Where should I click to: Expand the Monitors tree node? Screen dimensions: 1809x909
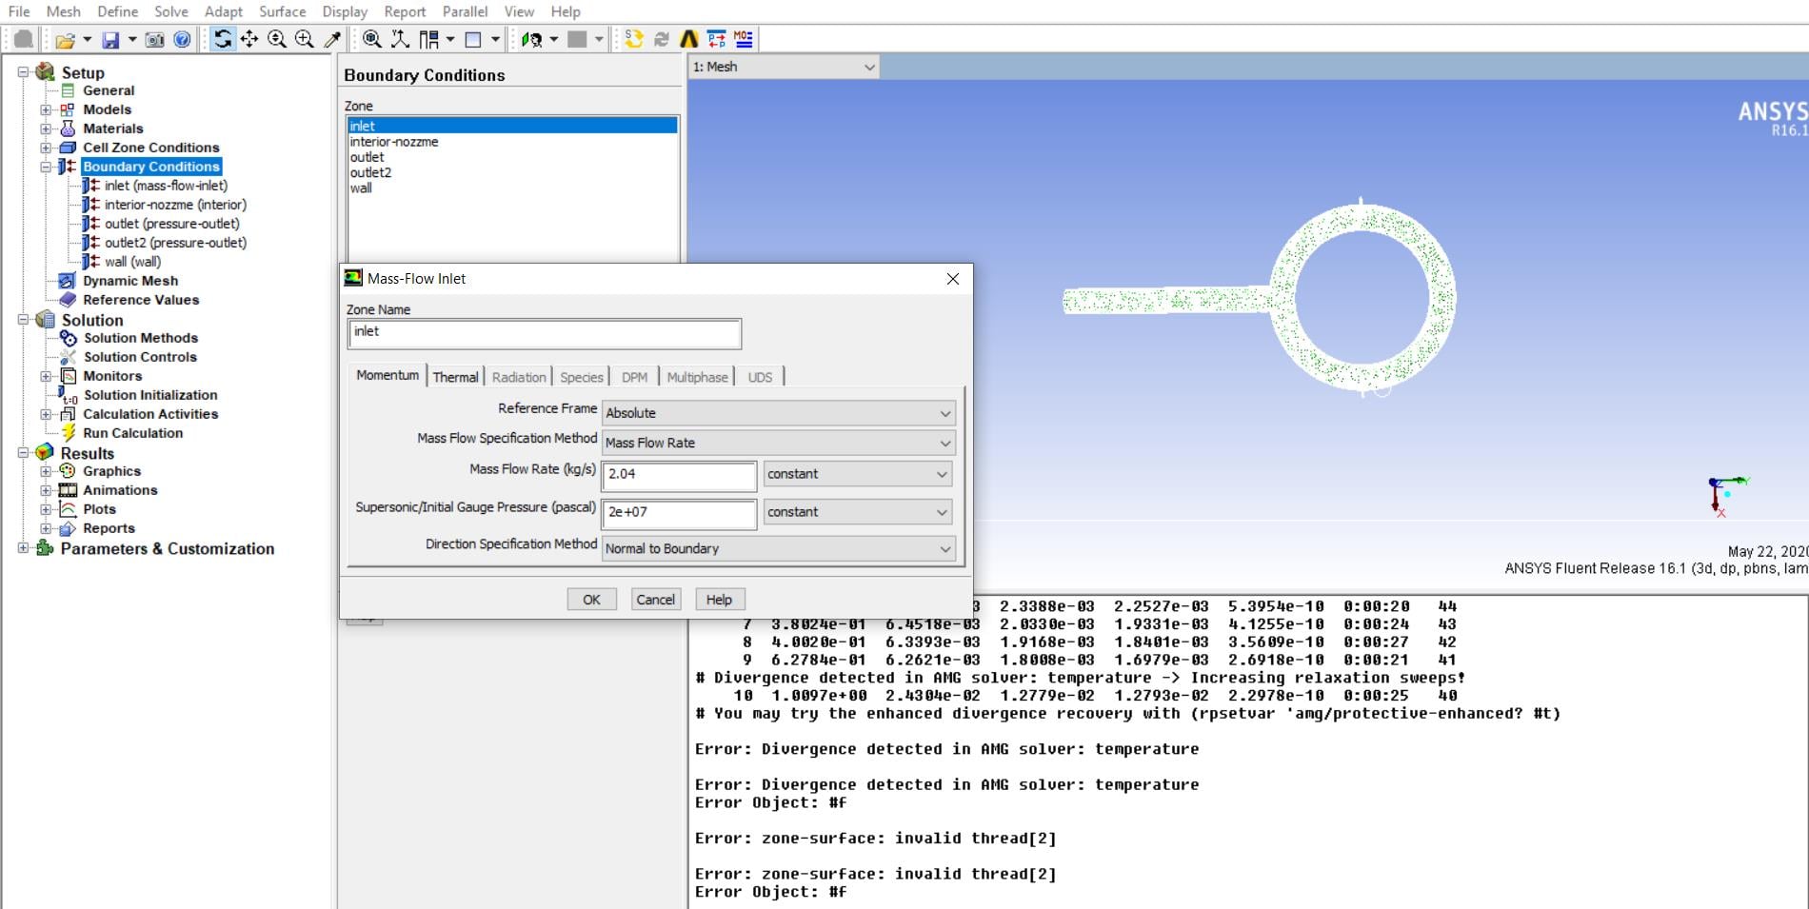tap(46, 376)
